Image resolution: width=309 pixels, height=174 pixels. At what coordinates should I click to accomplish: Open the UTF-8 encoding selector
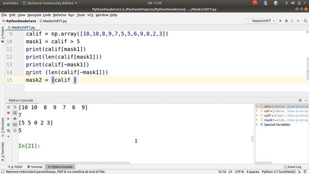point(239,172)
